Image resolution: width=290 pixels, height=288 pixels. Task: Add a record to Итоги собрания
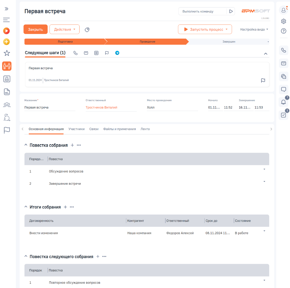pyautogui.click(x=65, y=207)
